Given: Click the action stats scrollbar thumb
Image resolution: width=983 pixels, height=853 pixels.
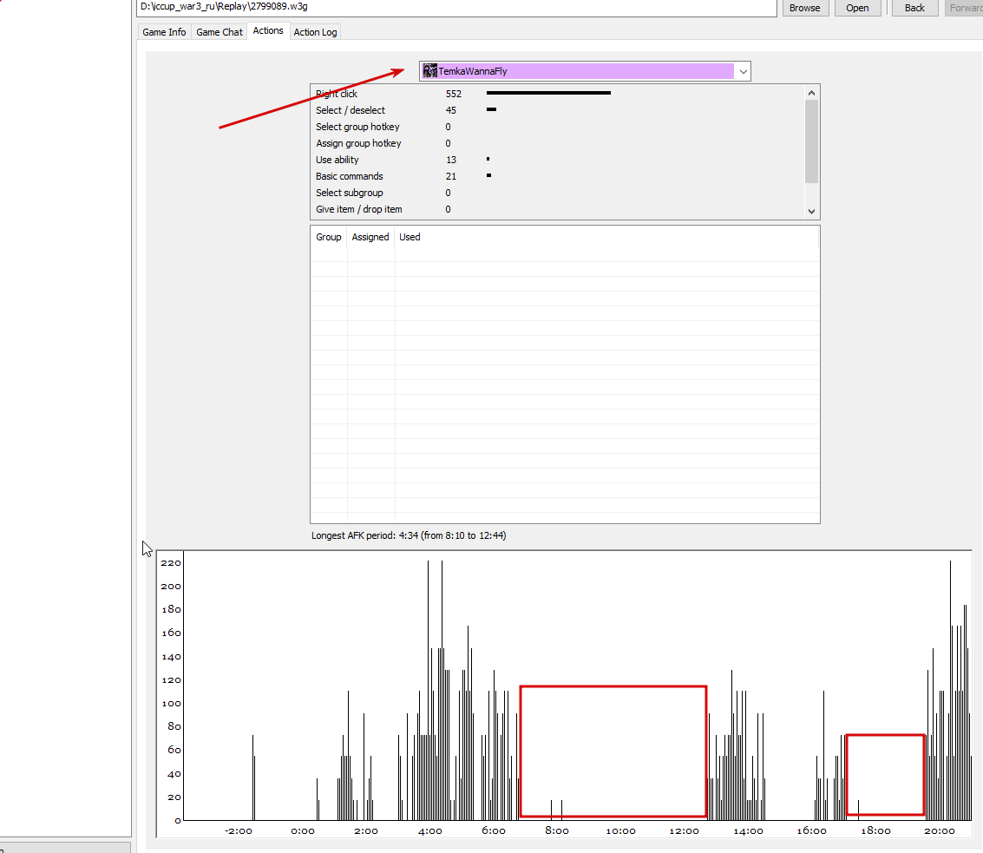Looking at the screenshot, I should coord(811,141).
